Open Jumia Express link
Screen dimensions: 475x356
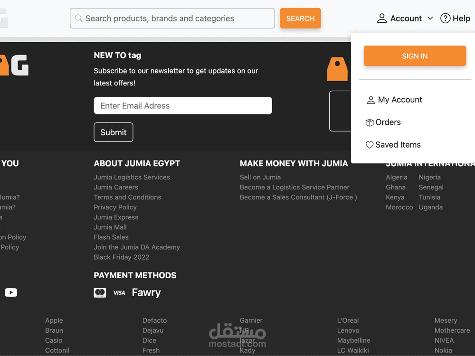pos(116,217)
